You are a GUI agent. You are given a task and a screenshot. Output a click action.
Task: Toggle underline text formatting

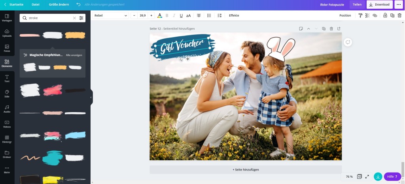(x=181, y=15)
